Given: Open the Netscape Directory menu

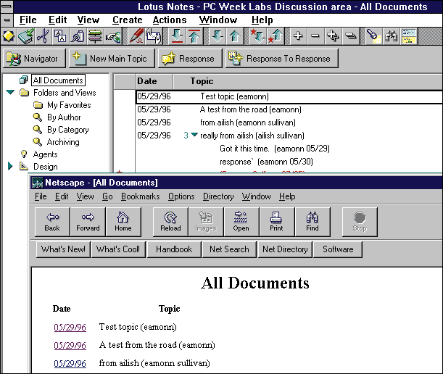Looking at the screenshot, I should point(218,196).
